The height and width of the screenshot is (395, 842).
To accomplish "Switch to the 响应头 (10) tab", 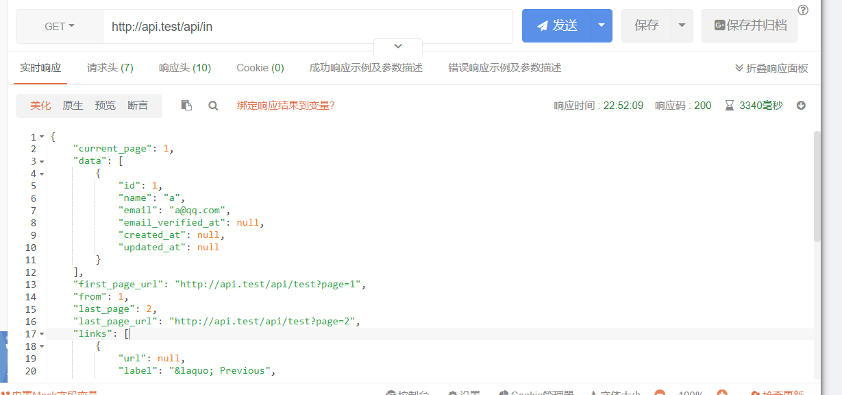I will click(x=185, y=68).
